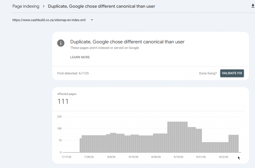The height and width of the screenshot is (168, 255).
Task: Click the 10/2/26 date axis label
Action: [223, 157]
